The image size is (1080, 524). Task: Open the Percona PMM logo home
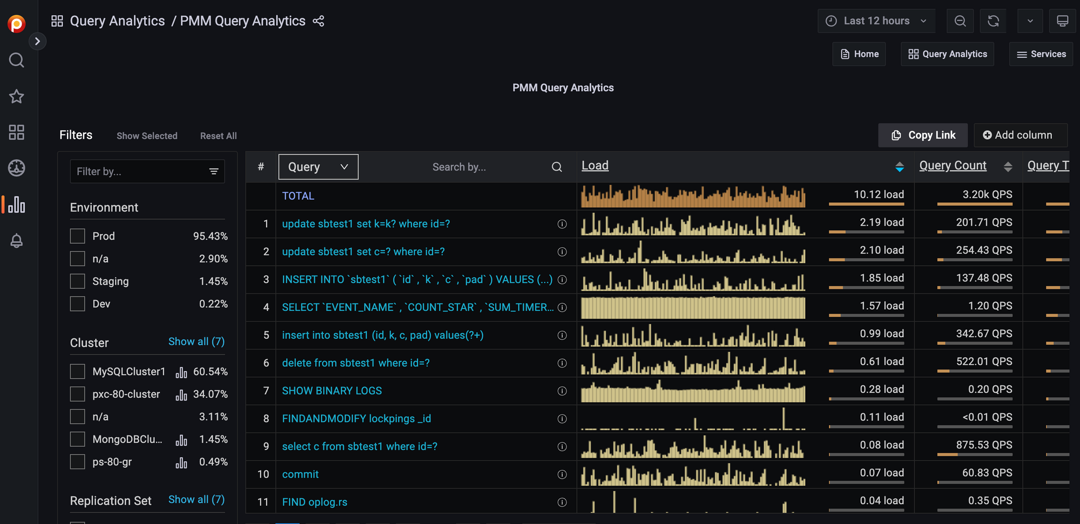point(17,24)
